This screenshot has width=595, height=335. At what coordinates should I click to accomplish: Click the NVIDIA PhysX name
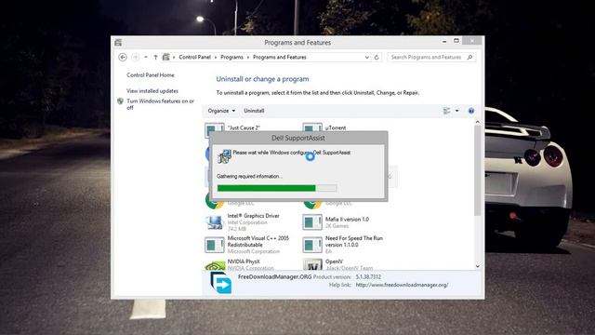pos(244,261)
